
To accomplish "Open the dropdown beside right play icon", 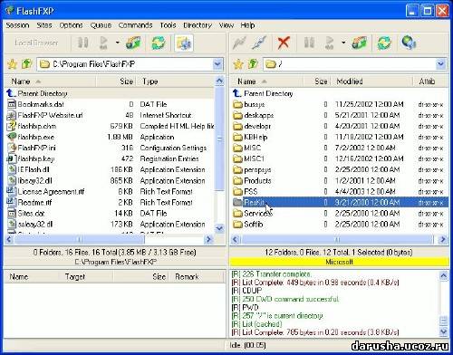I will (x=343, y=43).
